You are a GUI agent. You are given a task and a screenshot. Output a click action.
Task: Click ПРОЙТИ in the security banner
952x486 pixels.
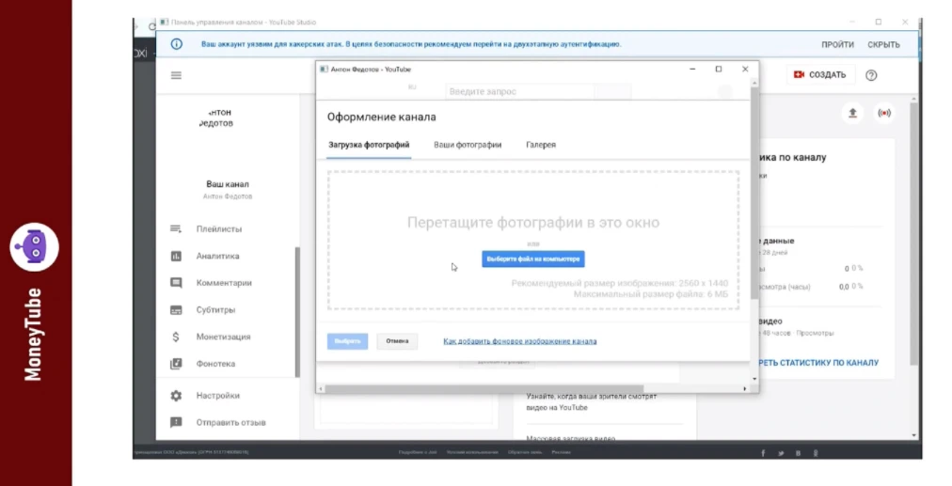837,44
